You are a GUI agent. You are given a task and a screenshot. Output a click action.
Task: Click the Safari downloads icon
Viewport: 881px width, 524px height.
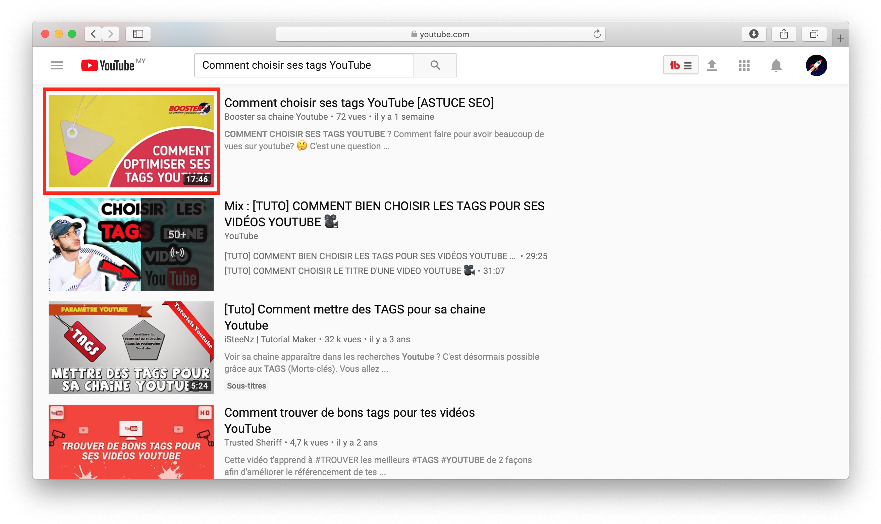pyautogui.click(x=754, y=34)
